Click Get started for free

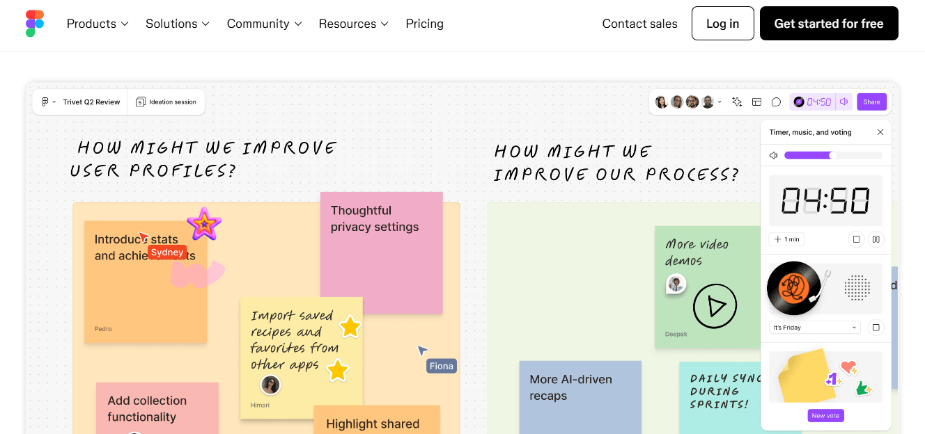point(828,23)
